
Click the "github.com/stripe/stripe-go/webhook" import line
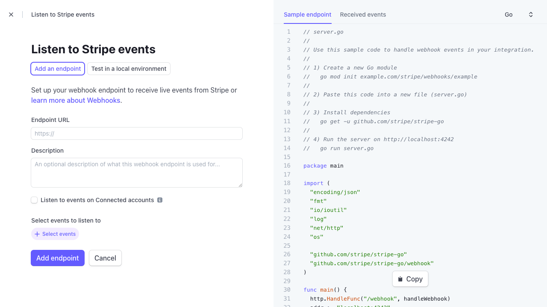372,264
